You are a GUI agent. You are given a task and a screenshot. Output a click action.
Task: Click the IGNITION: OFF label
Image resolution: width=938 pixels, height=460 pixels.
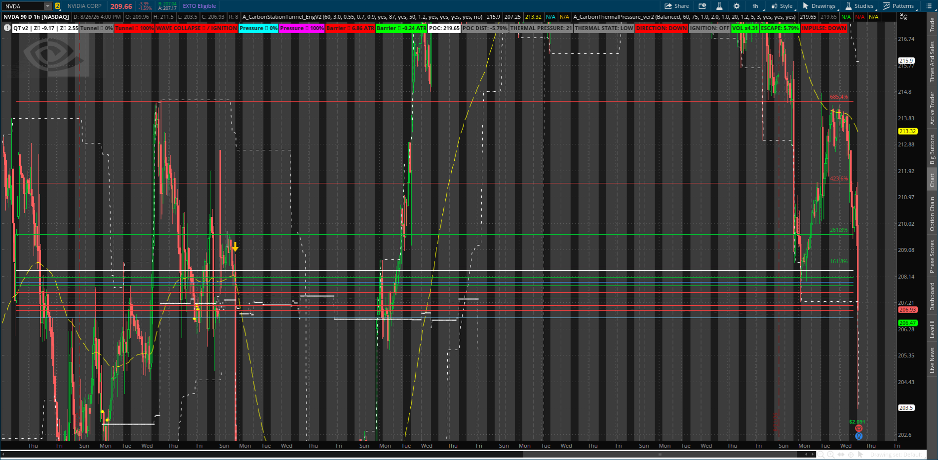(x=709, y=28)
